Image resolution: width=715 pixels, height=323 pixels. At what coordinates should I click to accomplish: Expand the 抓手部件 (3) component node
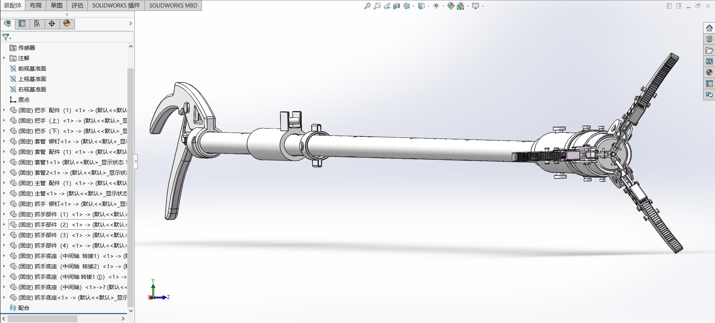click(x=4, y=235)
